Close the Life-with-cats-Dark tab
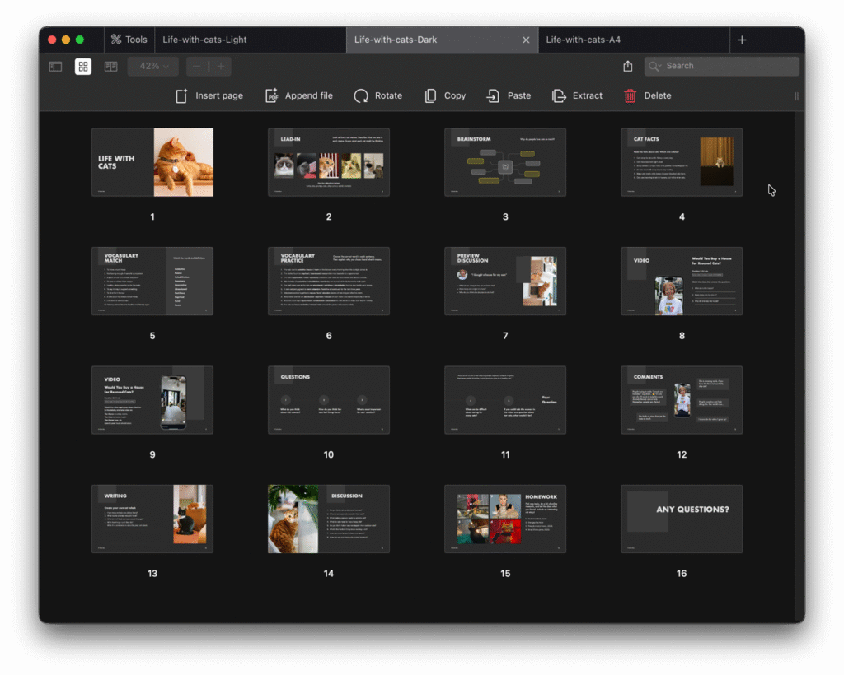The width and height of the screenshot is (844, 675). [526, 40]
